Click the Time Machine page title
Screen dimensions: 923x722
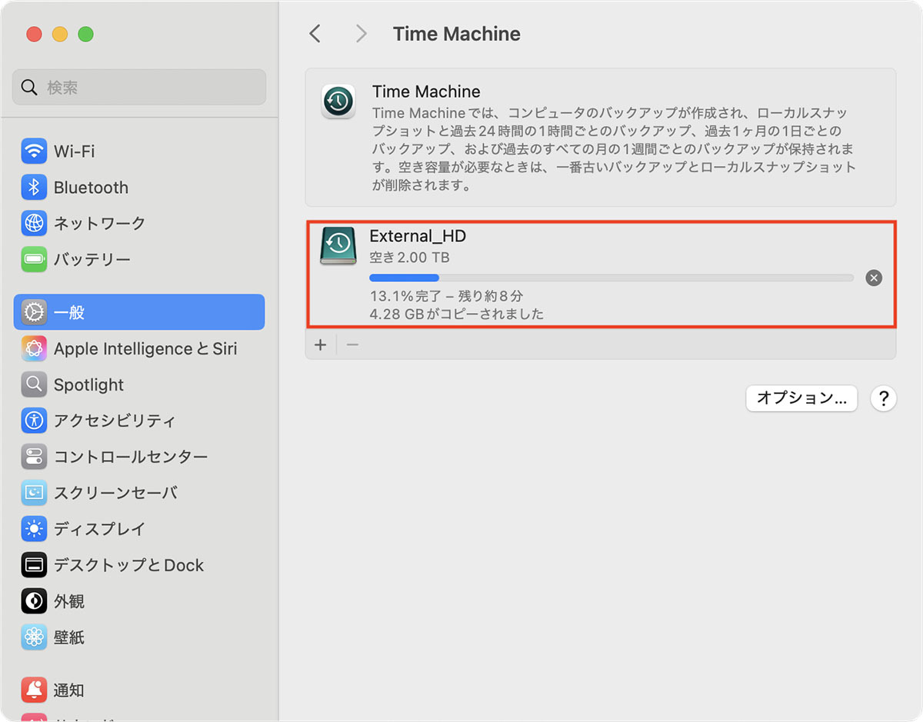pyautogui.click(x=457, y=34)
